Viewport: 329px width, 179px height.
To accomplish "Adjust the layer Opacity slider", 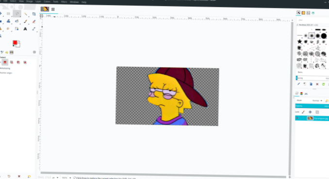I will pyautogui.click(x=312, y=106).
